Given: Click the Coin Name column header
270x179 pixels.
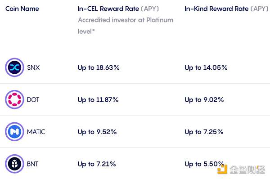Looking at the screenshot, I should pos(22,9).
